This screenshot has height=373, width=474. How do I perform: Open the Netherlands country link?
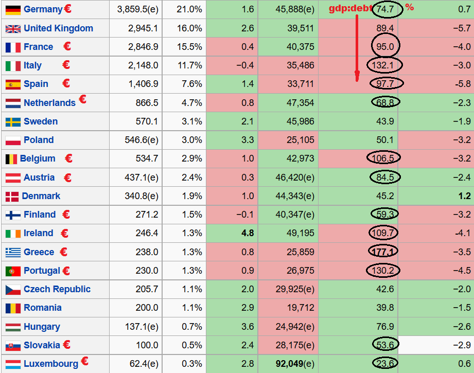(x=49, y=103)
